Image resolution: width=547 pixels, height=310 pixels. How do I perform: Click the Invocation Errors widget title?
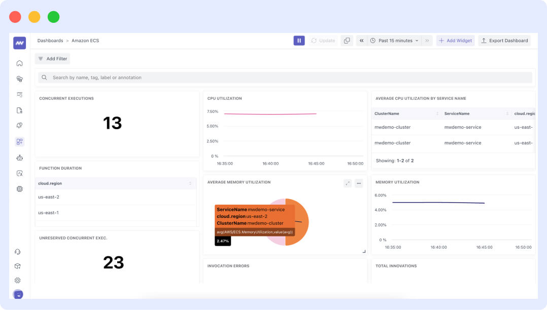pyautogui.click(x=228, y=266)
